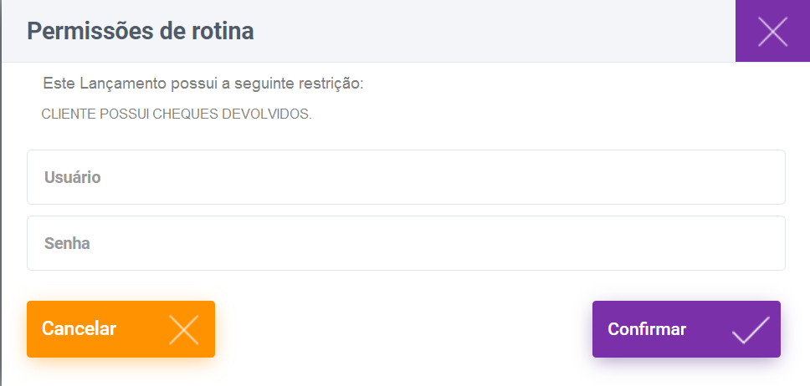Focus the Usuário input field
The height and width of the screenshot is (386, 810).
[x=406, y=177]
